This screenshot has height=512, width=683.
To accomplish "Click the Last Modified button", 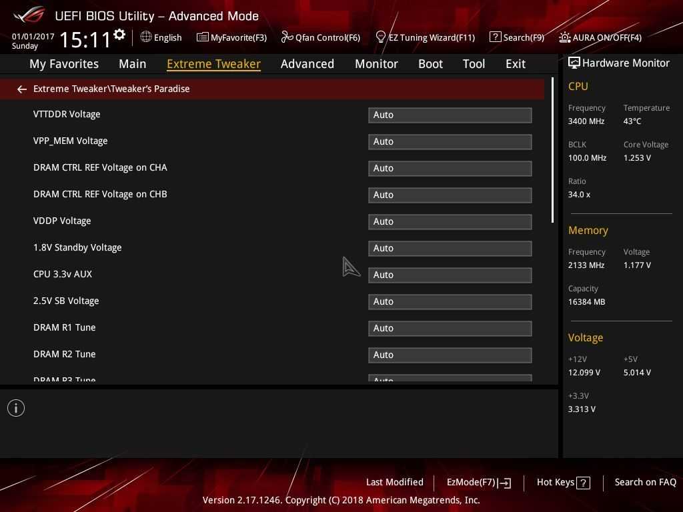I will click(x=394, y=482).
